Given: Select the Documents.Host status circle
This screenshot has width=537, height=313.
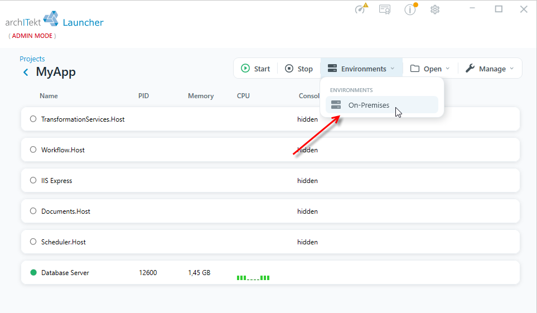Looking at the screenshot, I should coord(33,211).
